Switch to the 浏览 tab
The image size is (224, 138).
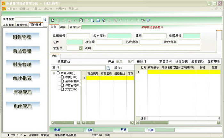[x=63, y=27]
